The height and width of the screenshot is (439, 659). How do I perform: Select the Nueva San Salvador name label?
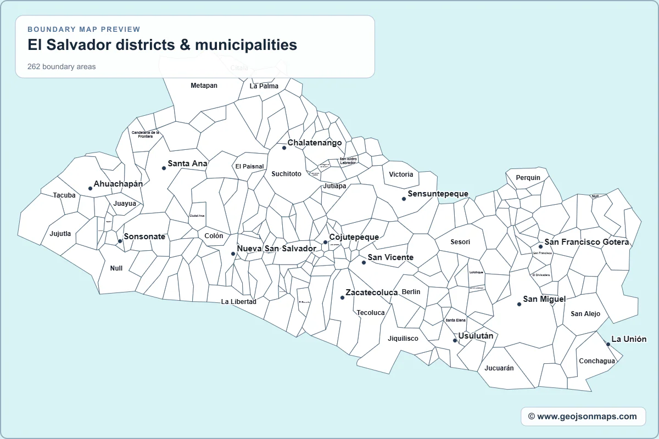coord(276,249)
